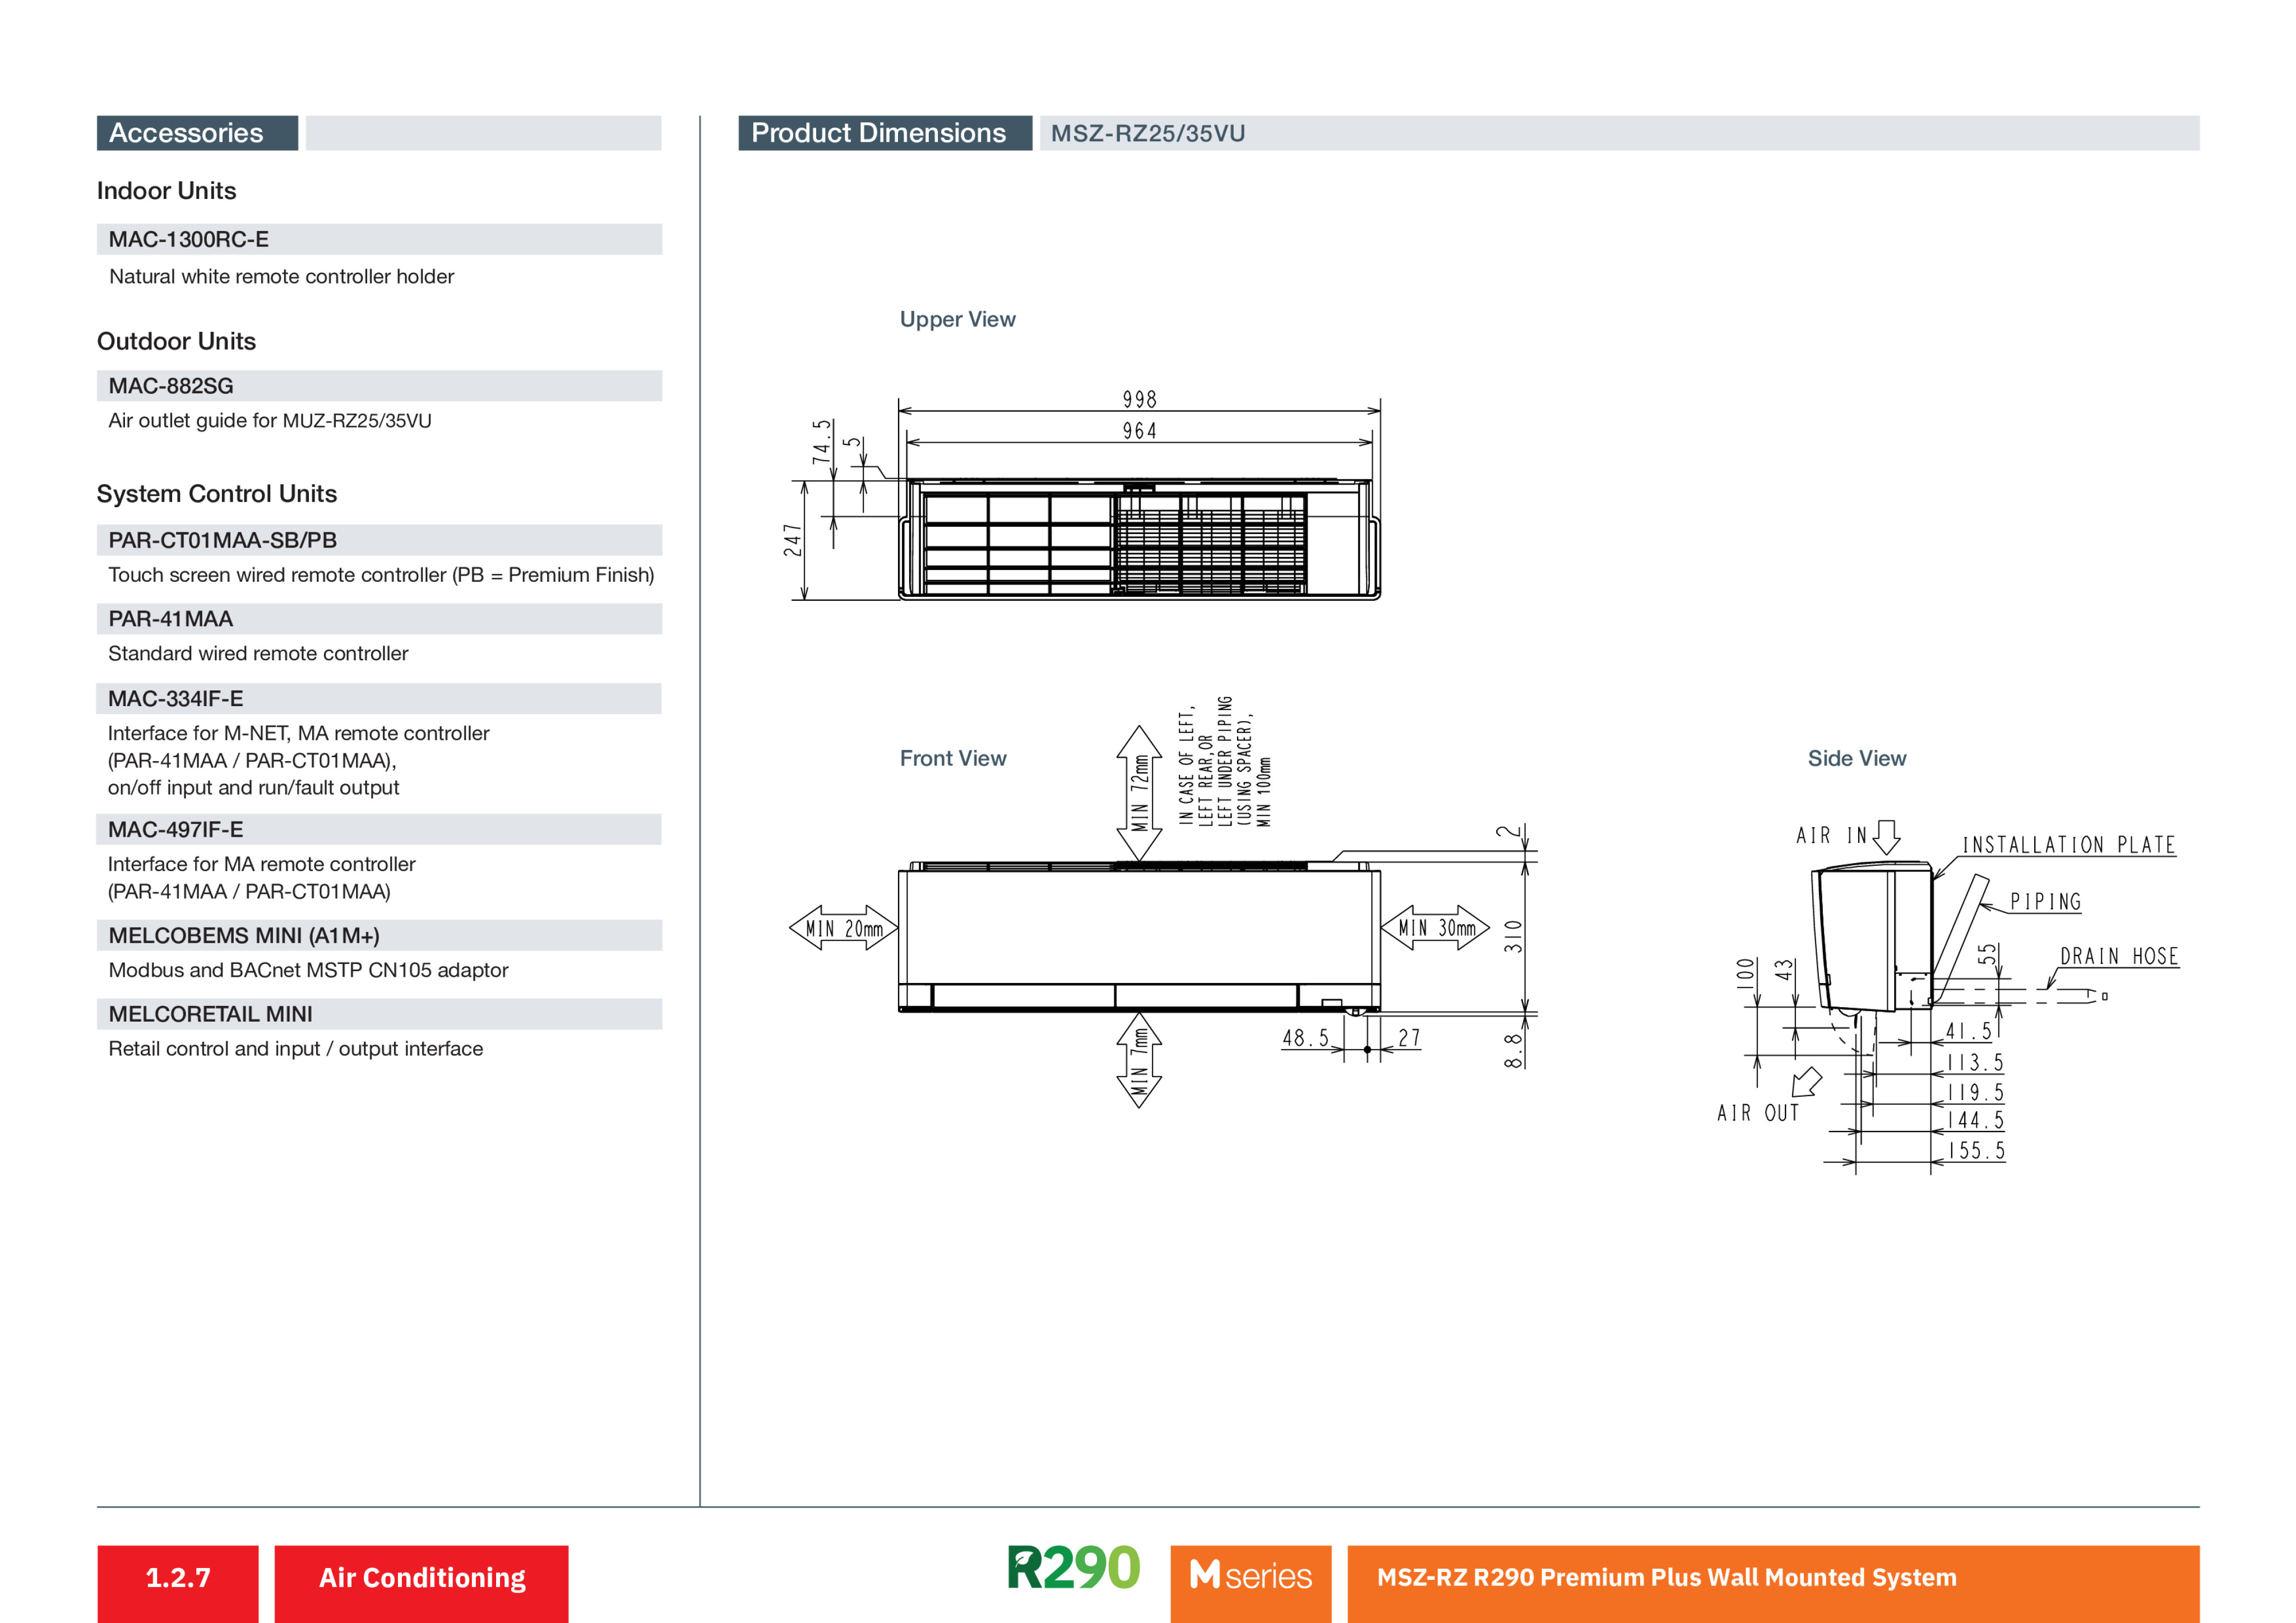The height and width of the screenshot is (1623, 2296).
Task: Click the MAC-1300RC-E accessory row
Action: click(379, 239)
